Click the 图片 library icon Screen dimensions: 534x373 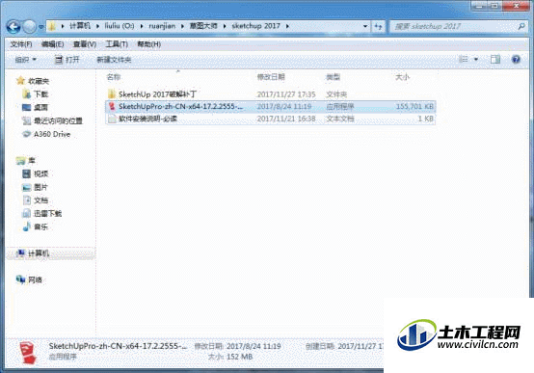click(26, 187)
